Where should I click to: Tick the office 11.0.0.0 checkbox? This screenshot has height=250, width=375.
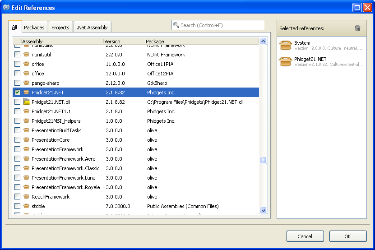click(17, 64)
